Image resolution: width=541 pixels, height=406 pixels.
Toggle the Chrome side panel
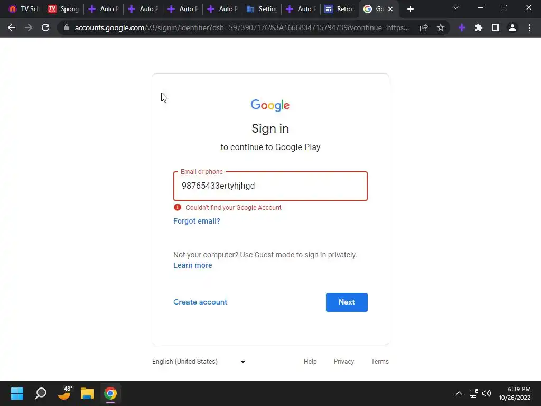pyautogui.click(x=496, y=27)
